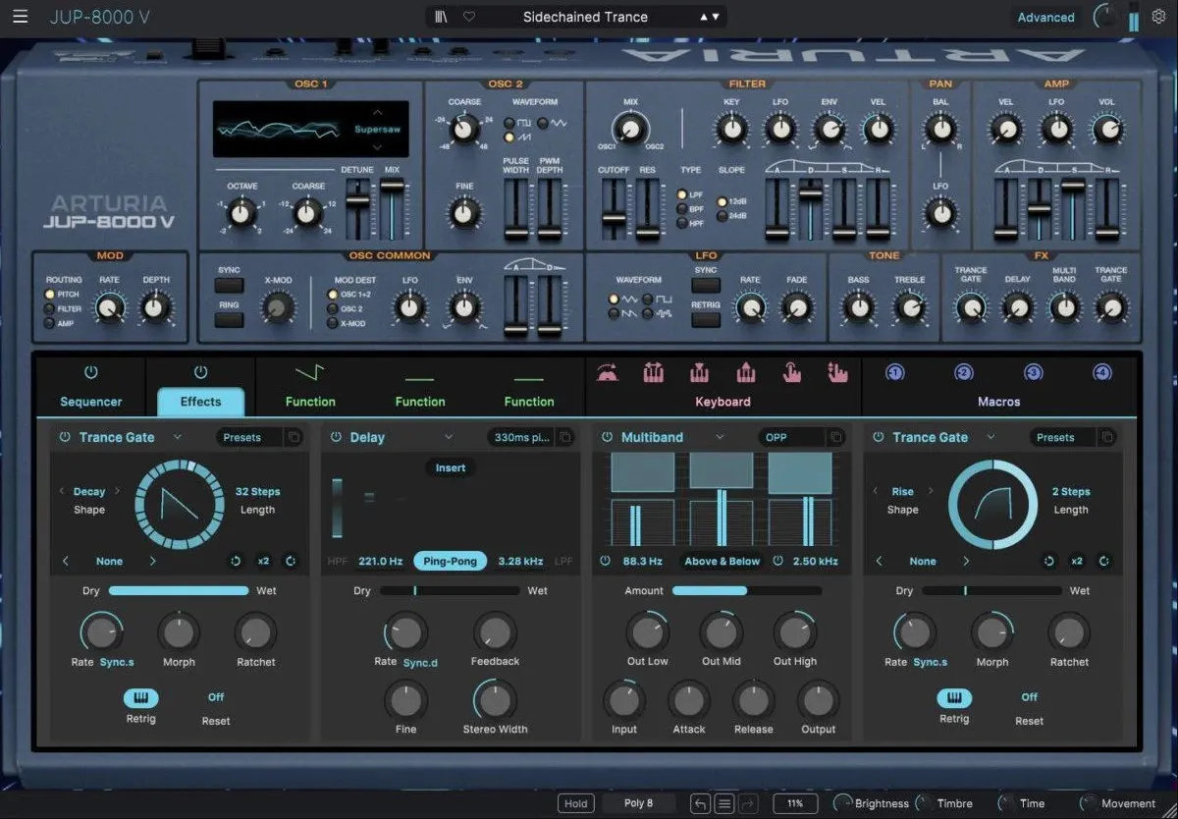Viewport: 1178px width, 819px height.
Task: Open Macro 3 icon
Action: [1034, 373]
